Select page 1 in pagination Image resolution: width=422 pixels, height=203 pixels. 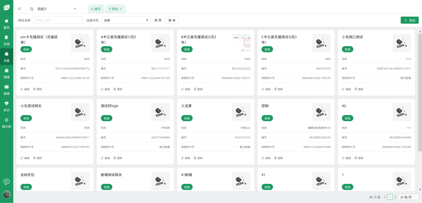(x=390, y=197)
